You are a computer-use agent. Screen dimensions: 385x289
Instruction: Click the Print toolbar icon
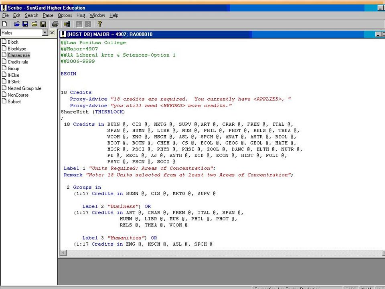[55, 24]
